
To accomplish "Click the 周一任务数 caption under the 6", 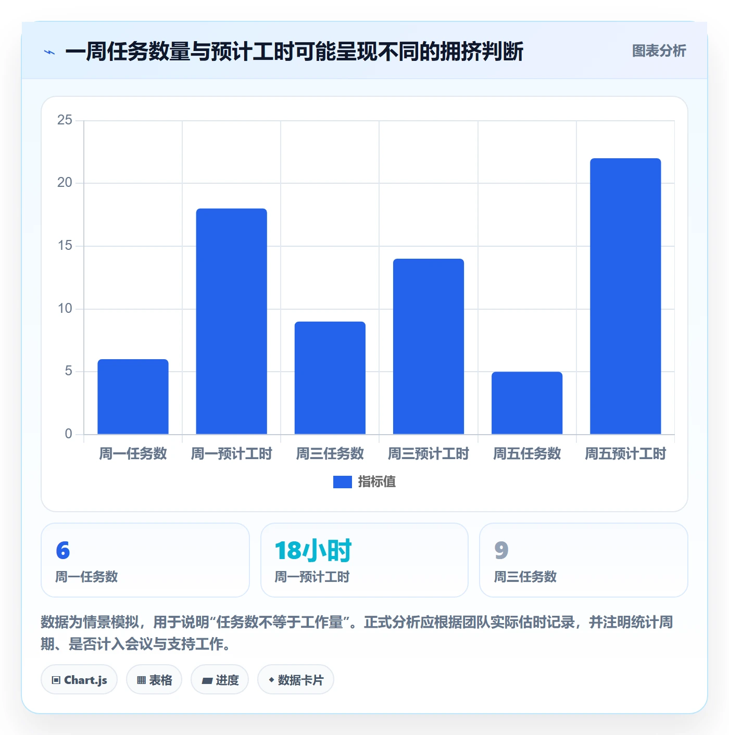I will coord(87,577).
